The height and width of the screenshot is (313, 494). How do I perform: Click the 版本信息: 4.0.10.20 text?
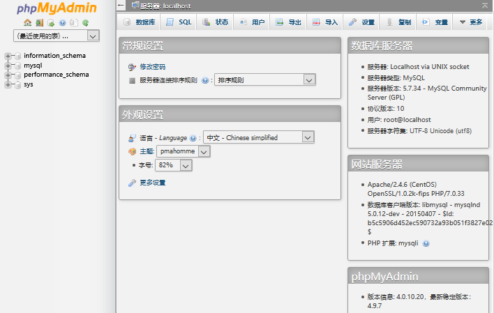point(396,297)
